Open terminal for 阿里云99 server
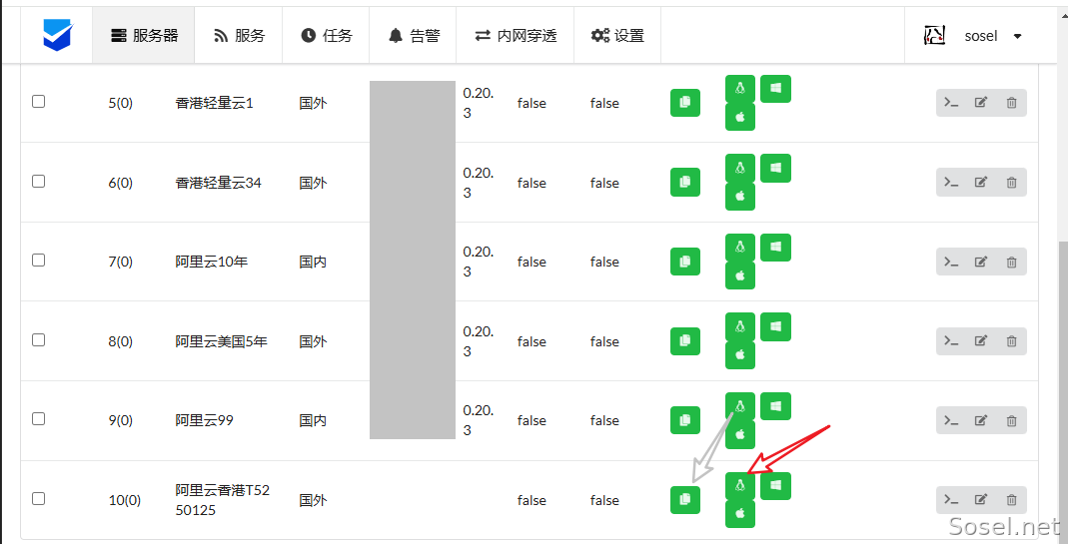The height and width of the screenshot is (544, 1068). 951,420
